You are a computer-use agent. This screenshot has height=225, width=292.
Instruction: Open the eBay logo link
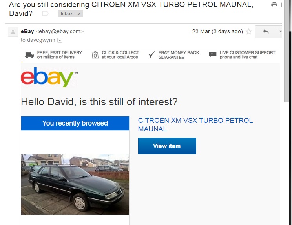(x=49, y=77)
